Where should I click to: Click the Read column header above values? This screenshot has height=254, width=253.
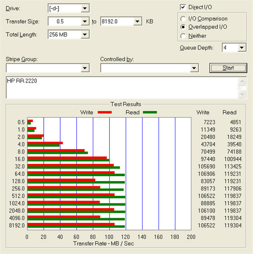229,112
